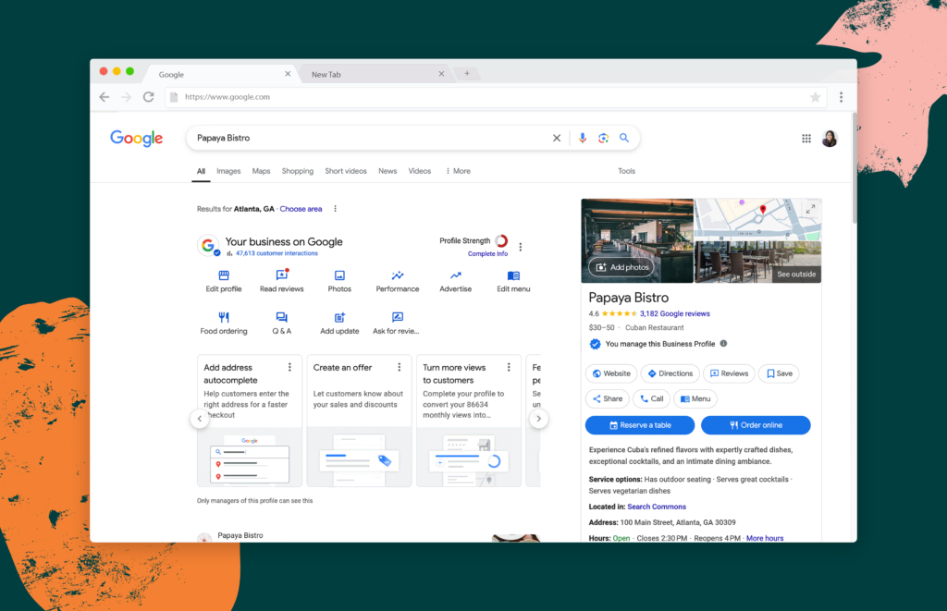The height and width of the screenshot is (611, 947).
Task: Click the info icon beside Business Profile
Action: point(723,344)
